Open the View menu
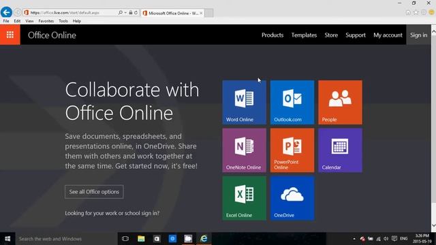 (29, 21)
